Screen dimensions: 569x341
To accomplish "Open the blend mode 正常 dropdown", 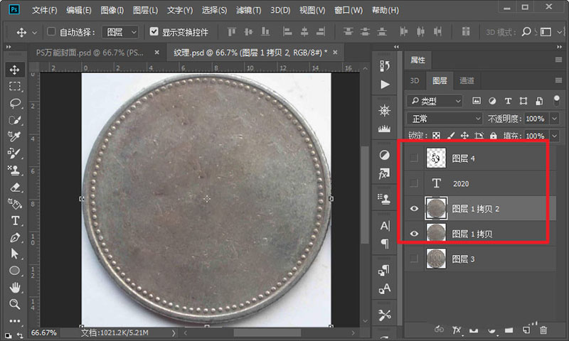I will point(445,119).
